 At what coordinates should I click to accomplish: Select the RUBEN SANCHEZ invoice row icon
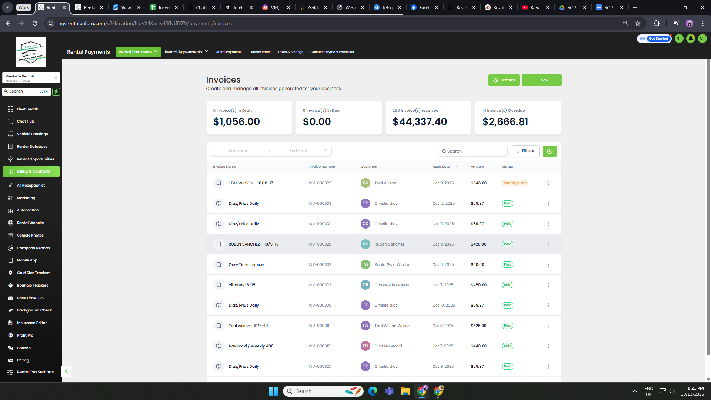point(218,244)
